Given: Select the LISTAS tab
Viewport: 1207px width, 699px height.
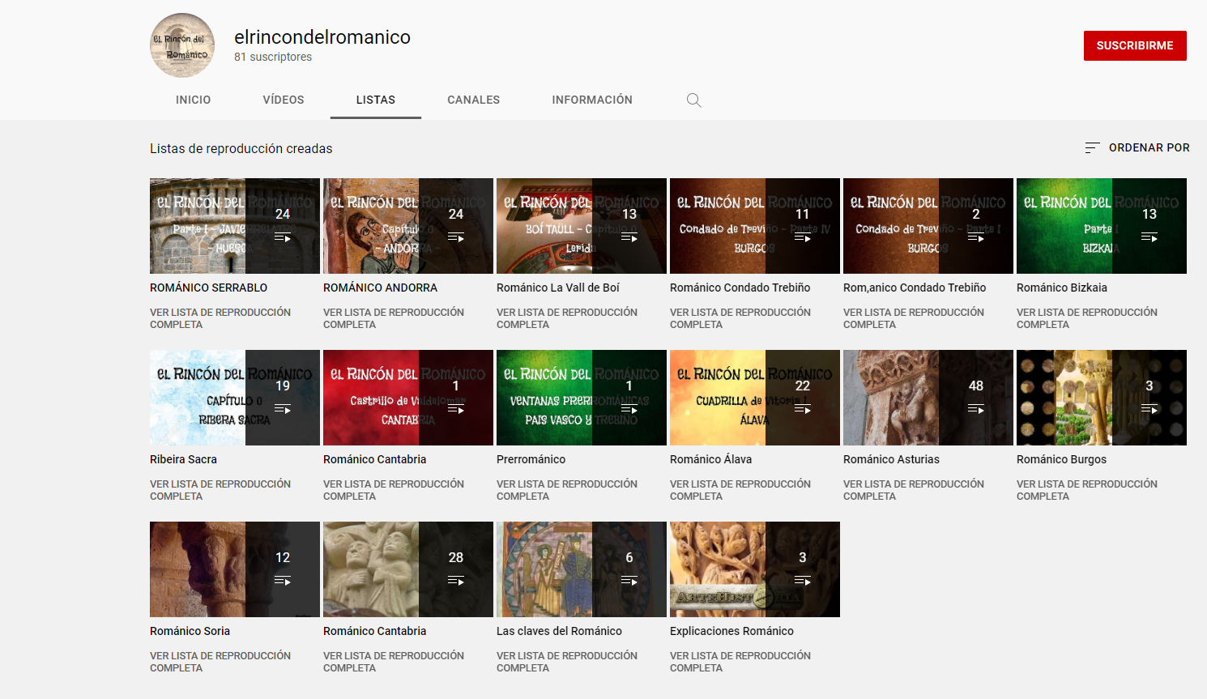Looking at the screenshot, I should 376,100.
